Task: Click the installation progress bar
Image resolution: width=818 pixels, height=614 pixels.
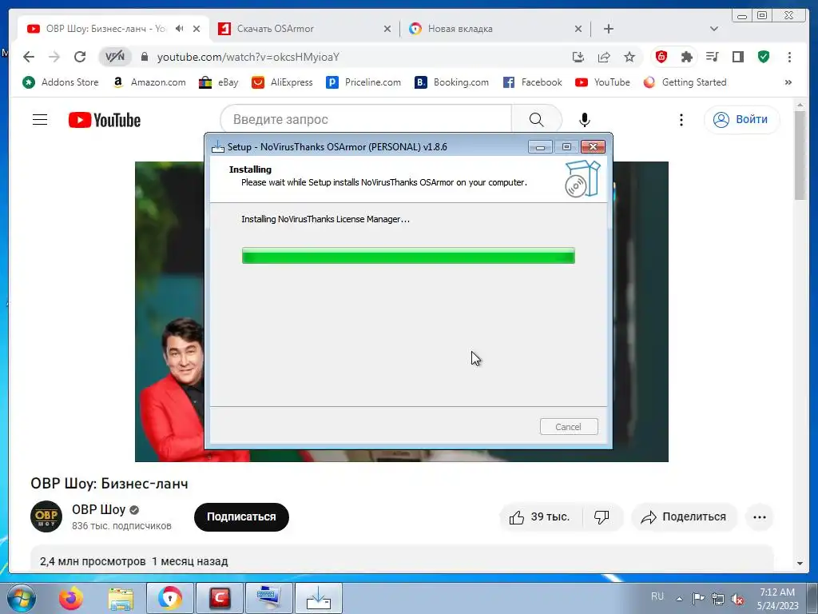Action: (408, 255)
